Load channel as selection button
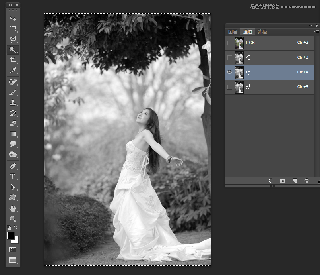This screenshot has width=320, height=275. coord(271,181)
